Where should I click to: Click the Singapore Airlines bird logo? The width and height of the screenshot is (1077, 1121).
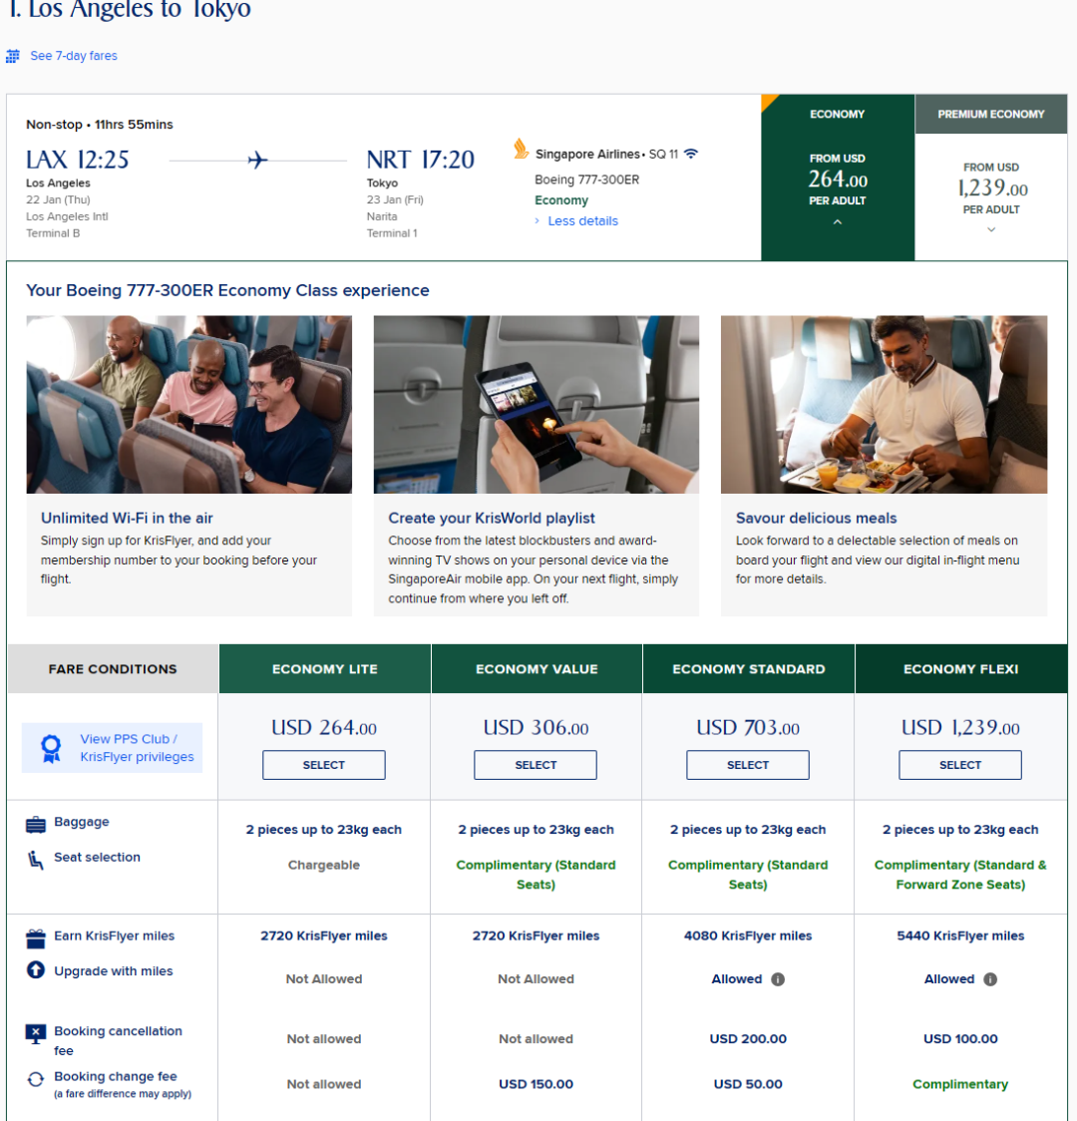(521, 150)
